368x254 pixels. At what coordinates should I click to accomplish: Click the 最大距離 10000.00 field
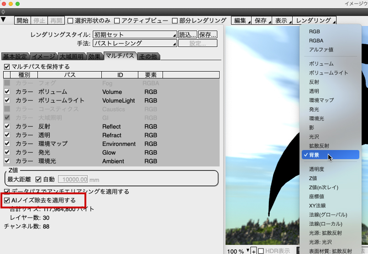tap(73, 180)
